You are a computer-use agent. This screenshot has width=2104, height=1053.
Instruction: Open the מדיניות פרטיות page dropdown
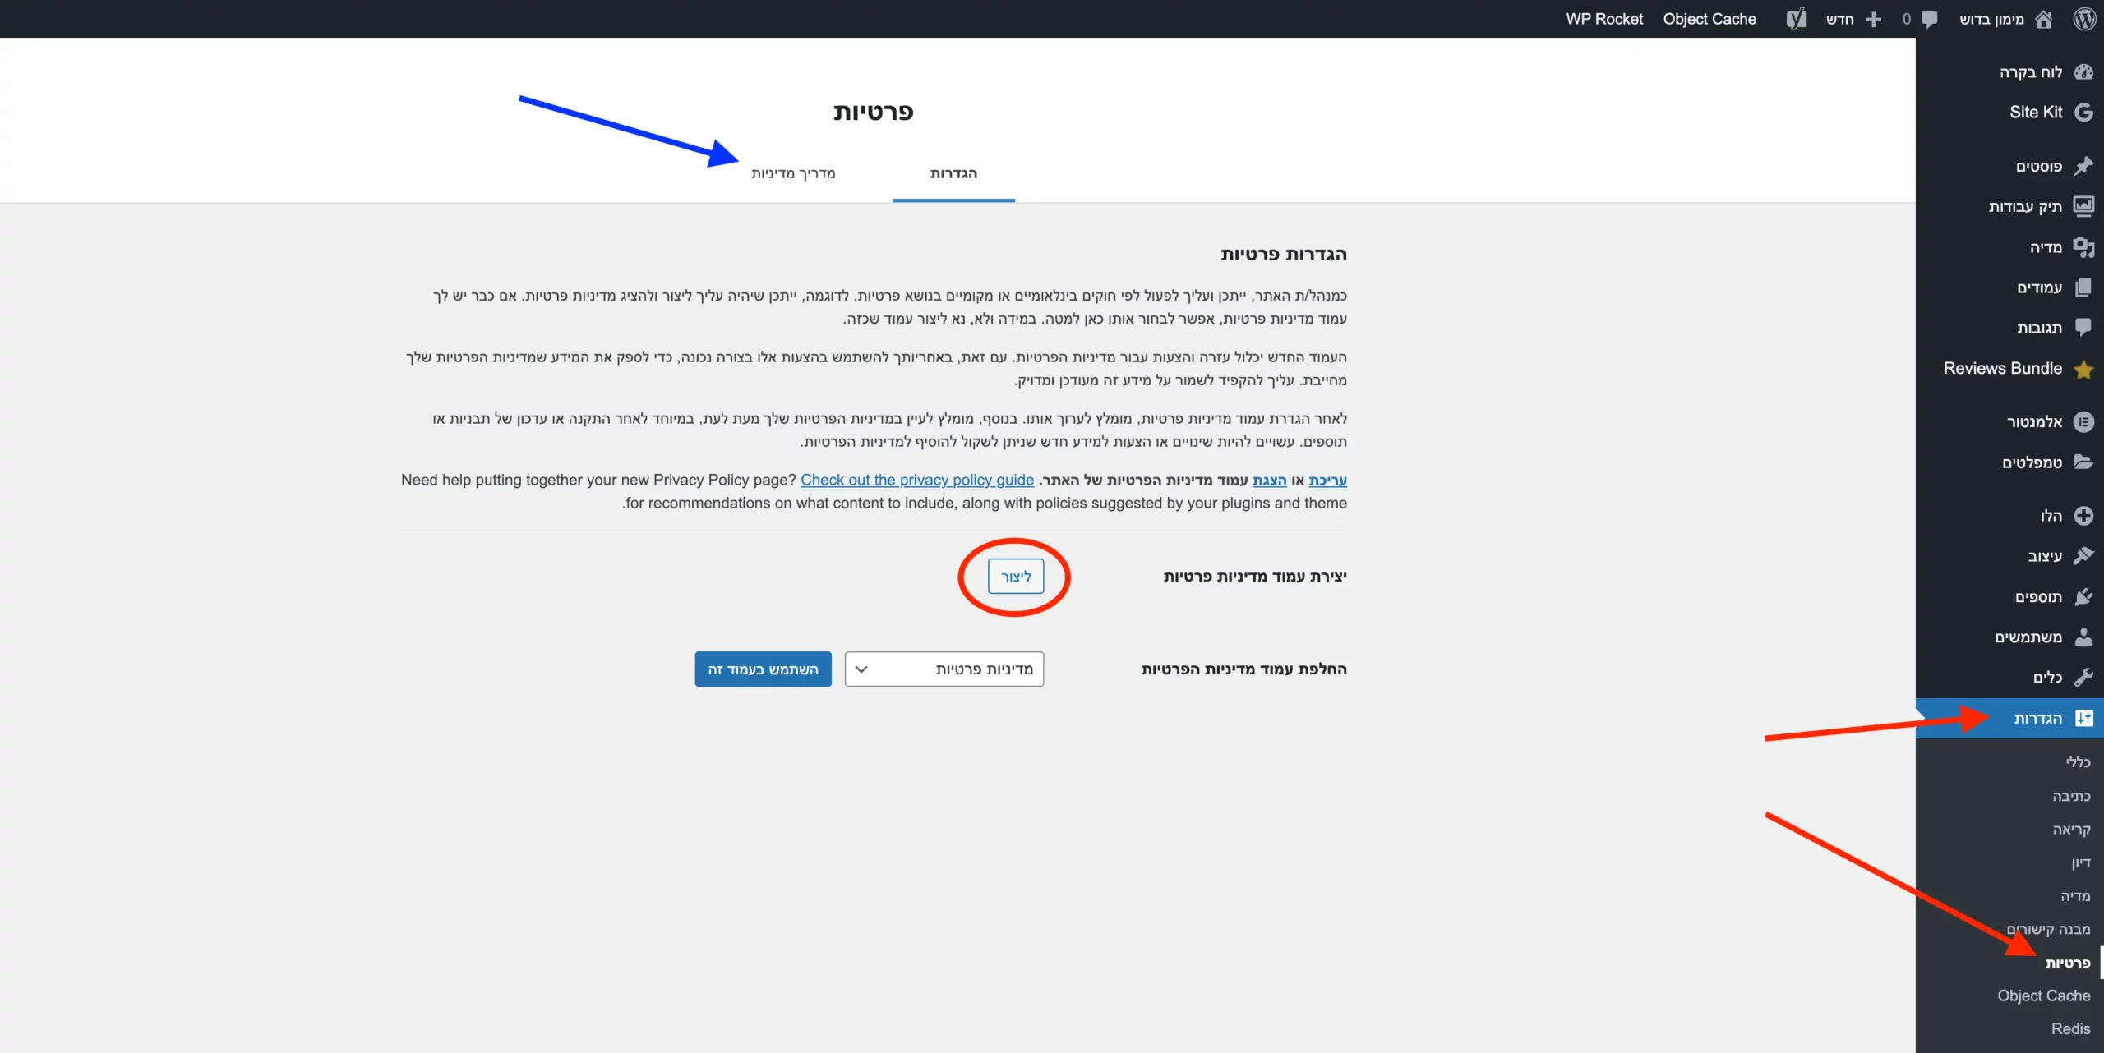[x=944, y=669]
